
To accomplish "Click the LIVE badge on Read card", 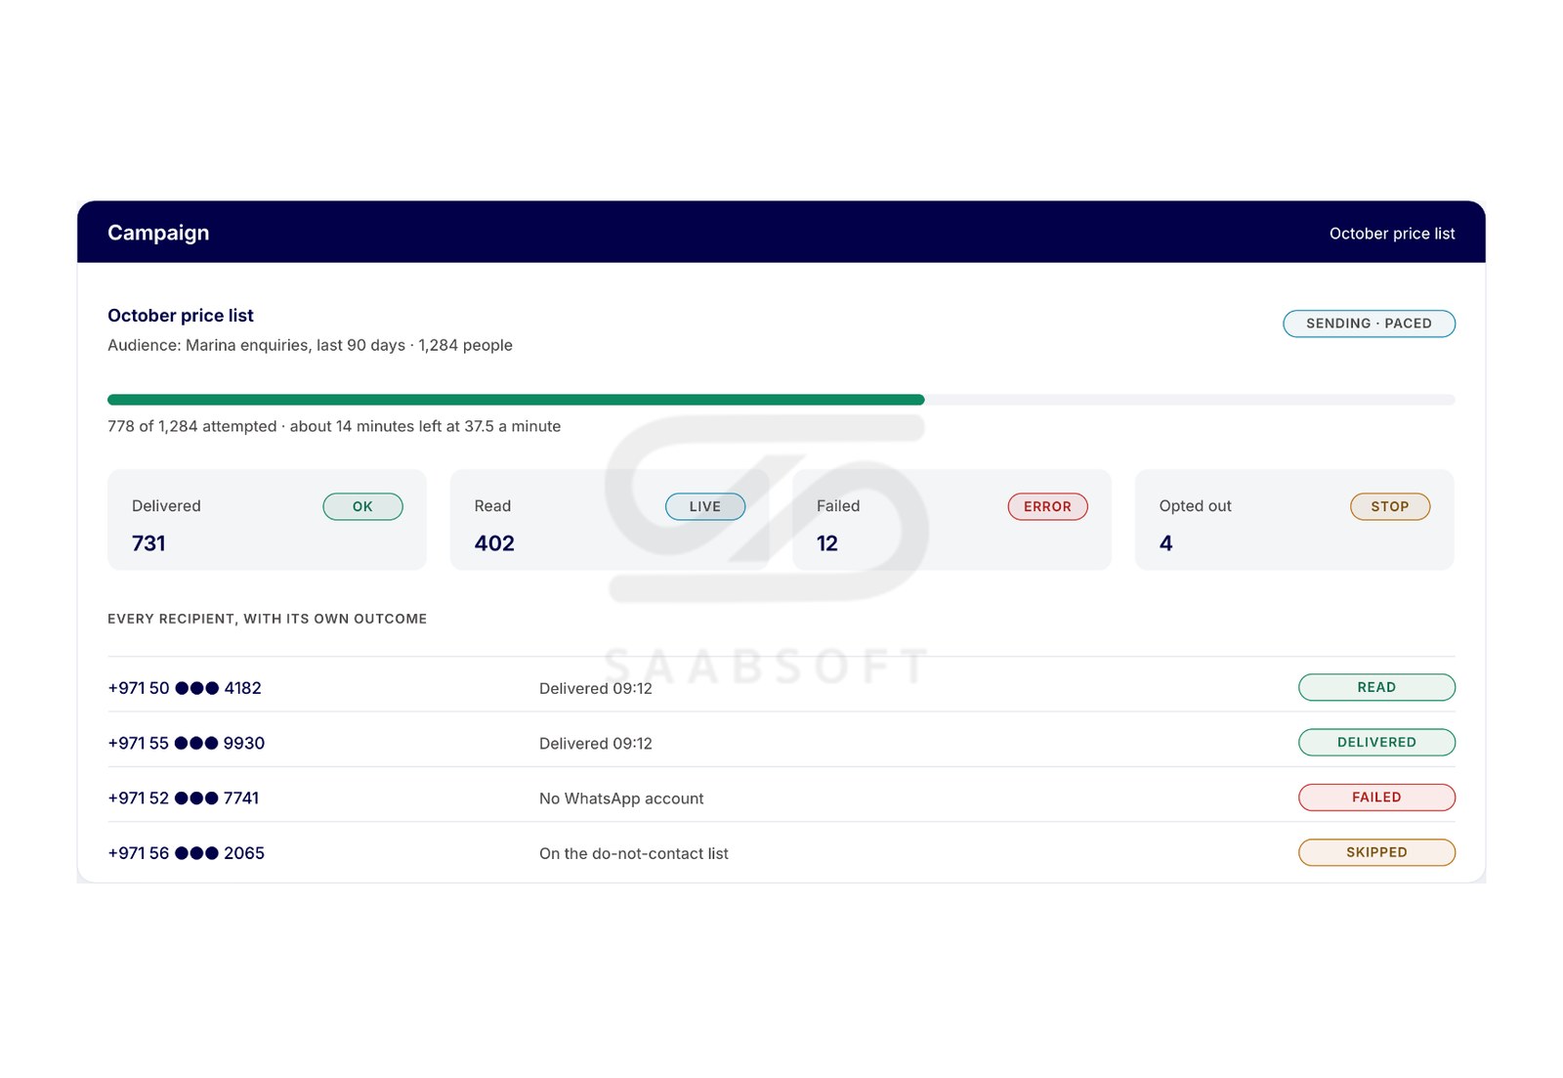I will (x=704, y=506).
